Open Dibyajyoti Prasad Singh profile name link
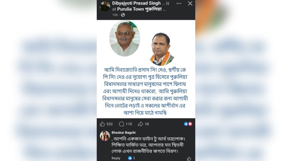 (x=136, y=3)
